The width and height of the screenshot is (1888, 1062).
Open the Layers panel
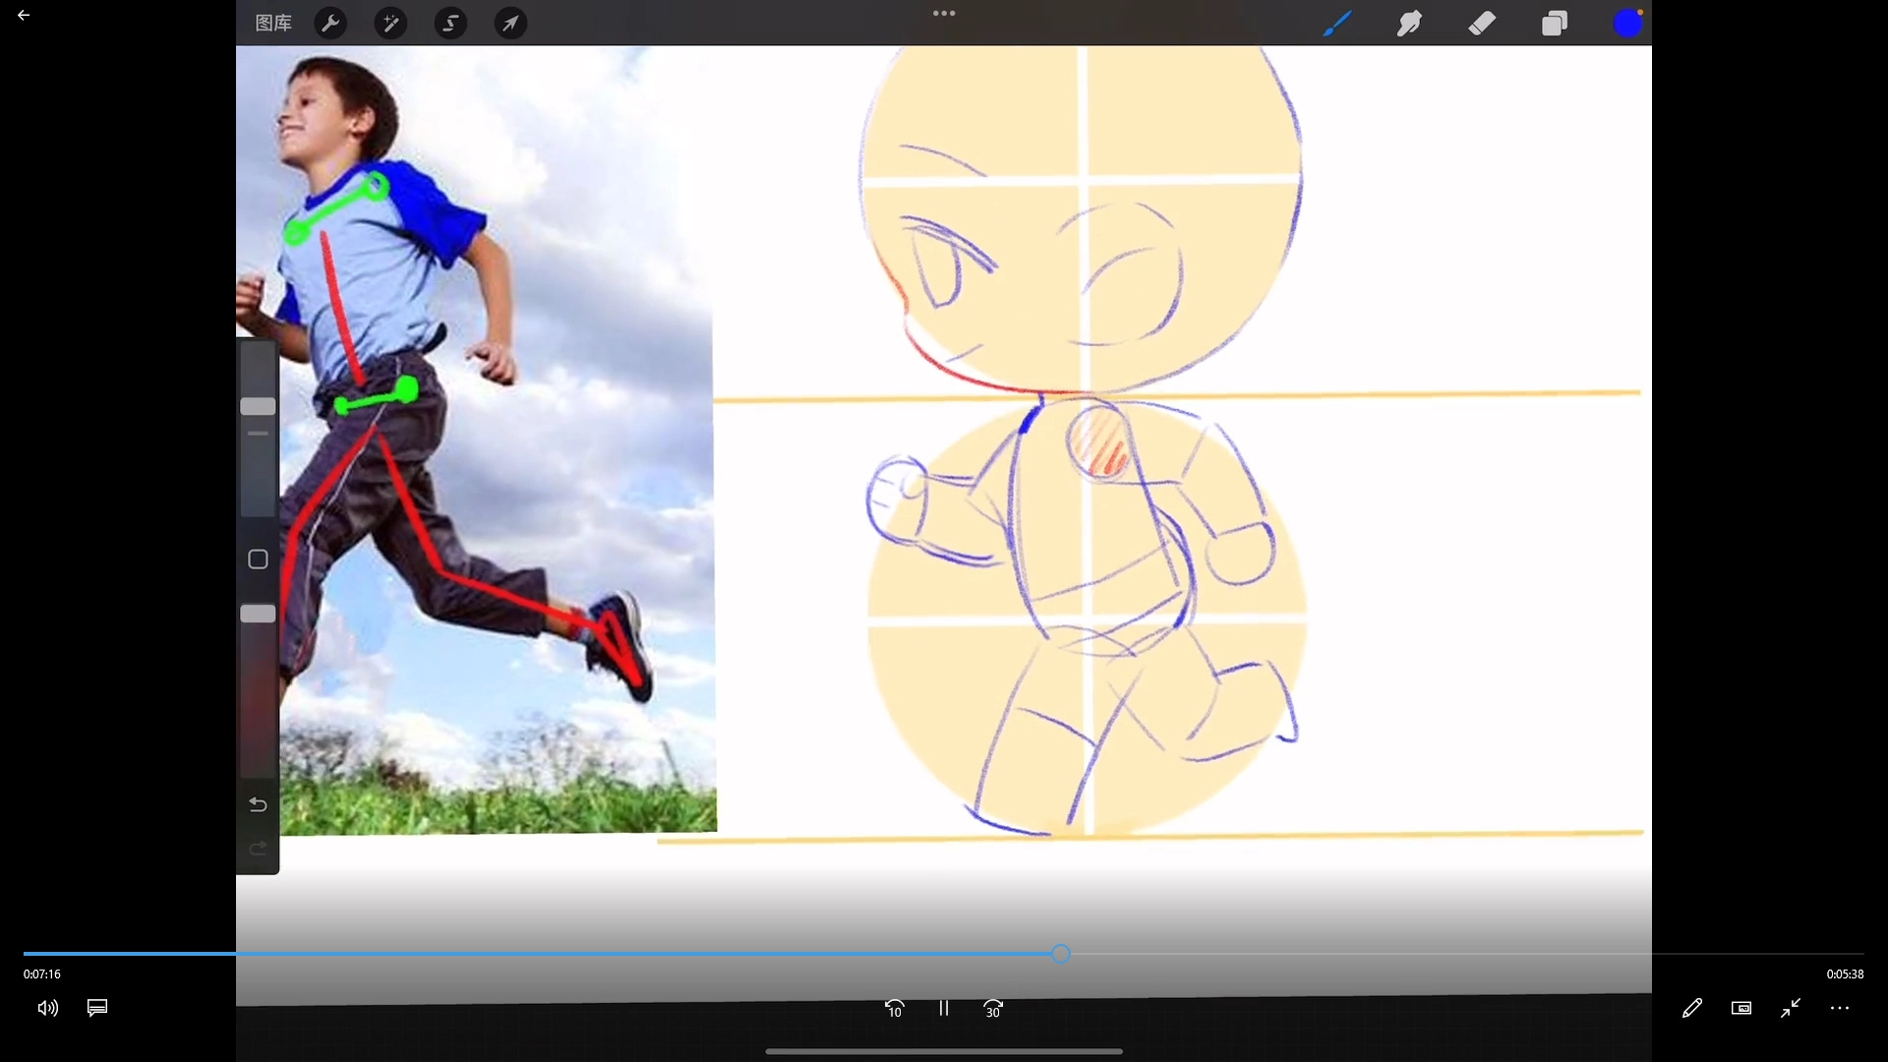(1555, 24)
